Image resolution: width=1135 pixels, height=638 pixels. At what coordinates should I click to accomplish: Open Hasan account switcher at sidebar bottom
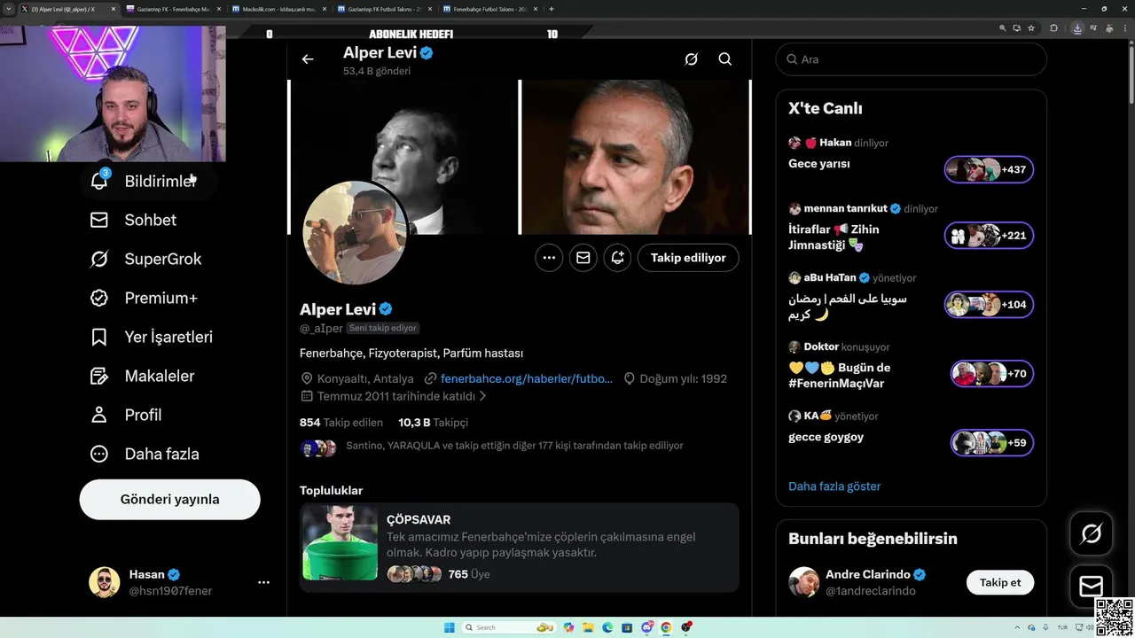click(178, 582)
